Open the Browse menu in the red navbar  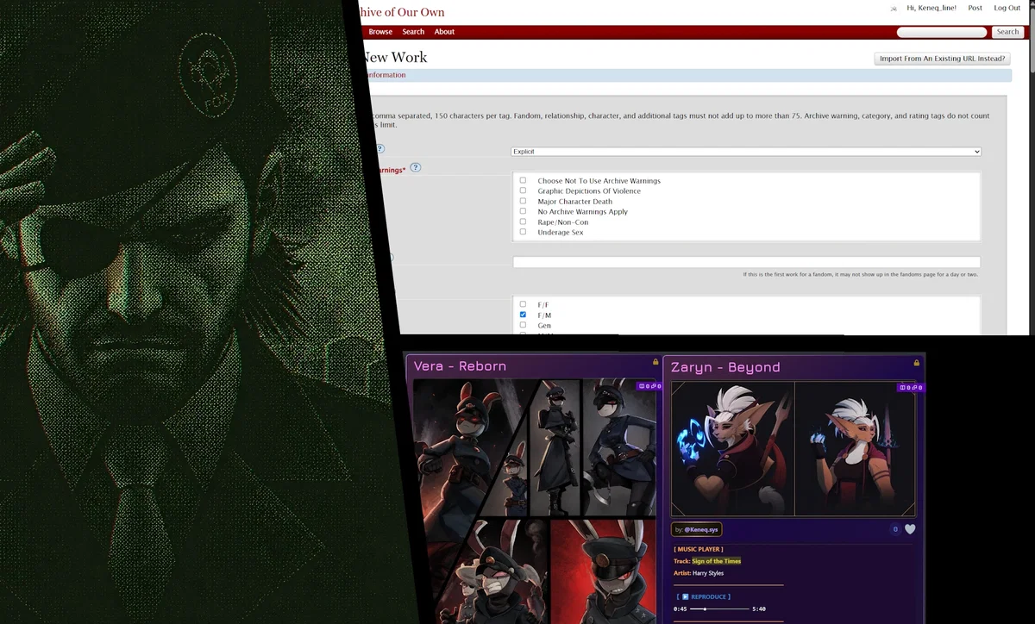pos(380,32)
